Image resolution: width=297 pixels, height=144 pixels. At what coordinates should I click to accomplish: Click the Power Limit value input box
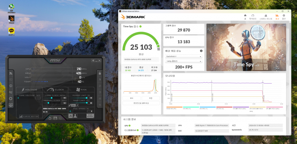click(90, 98)
